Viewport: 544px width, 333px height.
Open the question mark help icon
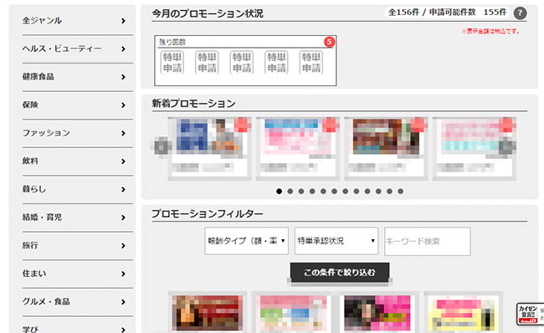click(x=520, y=13)
